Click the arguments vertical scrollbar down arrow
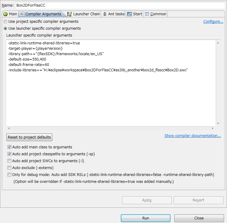Screen dimensions: 227x223 pyautogui.click(x=218, y=123)
